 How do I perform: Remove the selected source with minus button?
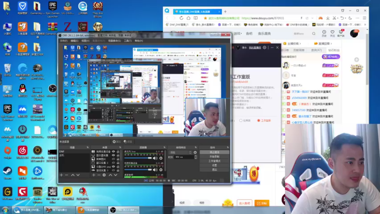(99, 175)
